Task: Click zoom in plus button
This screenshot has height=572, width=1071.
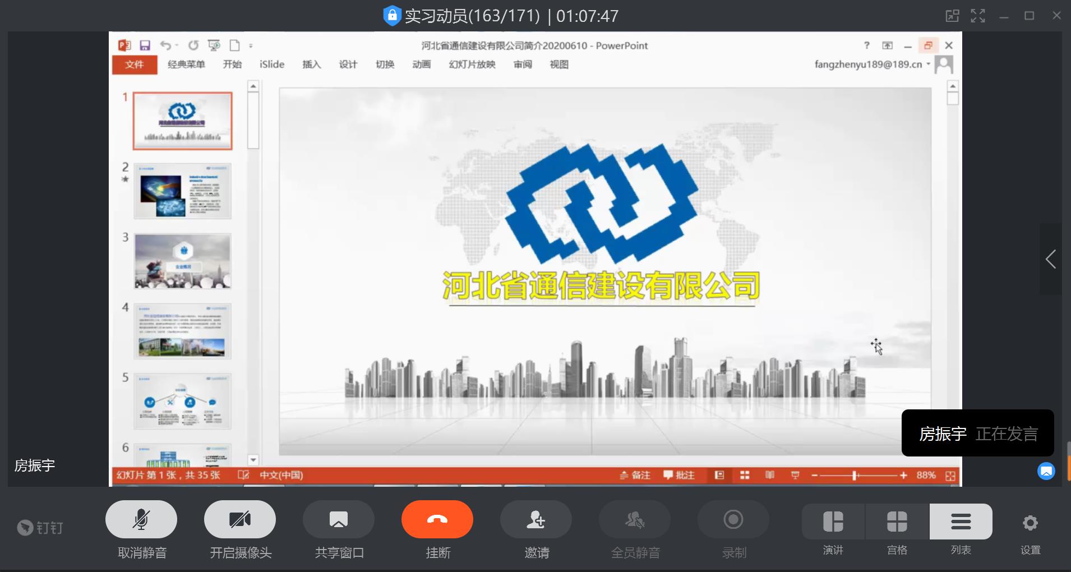Action: click(903, 476)
